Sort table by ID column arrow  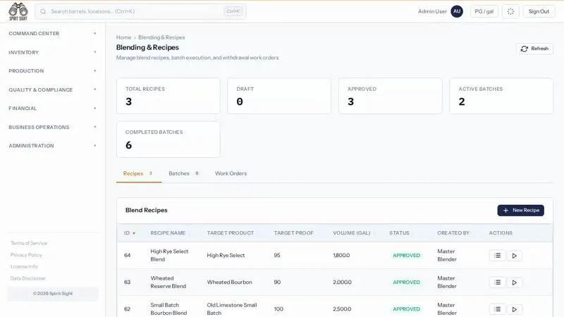[x=134, y=233]
